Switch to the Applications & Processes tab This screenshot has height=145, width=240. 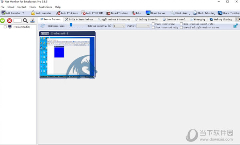(114, 20)
